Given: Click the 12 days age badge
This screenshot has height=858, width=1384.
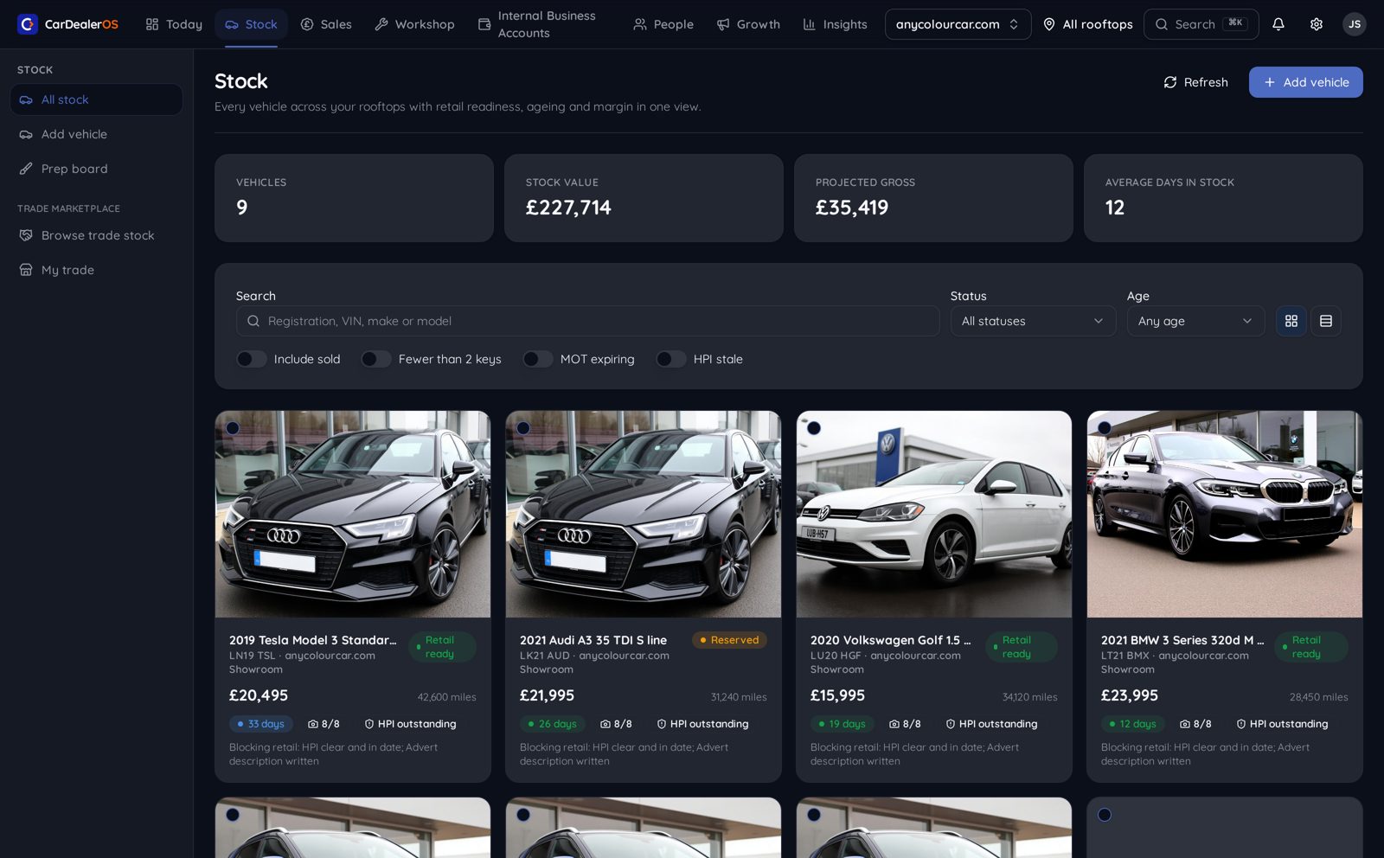Looking at the screenshot, I should pos(1133,724).
